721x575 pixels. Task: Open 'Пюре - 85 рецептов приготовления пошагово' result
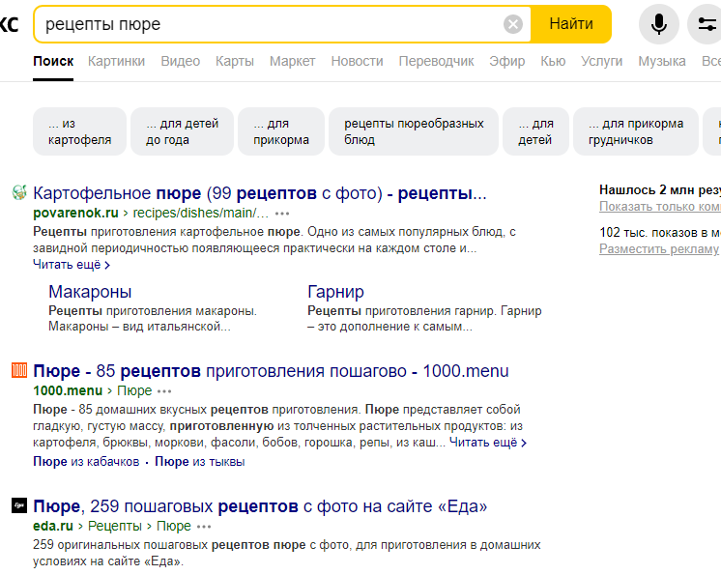271,371
